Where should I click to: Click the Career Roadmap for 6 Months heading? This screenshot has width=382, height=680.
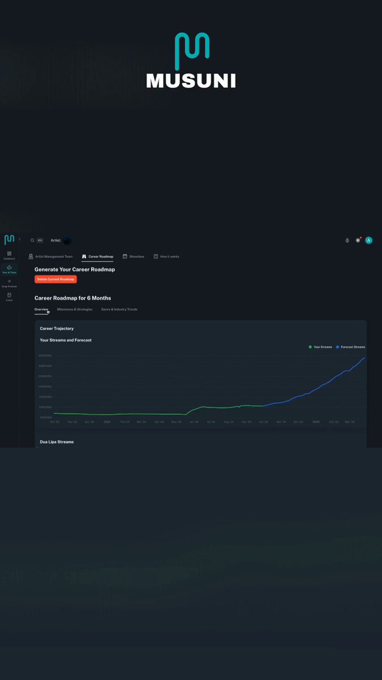(72, 298)
